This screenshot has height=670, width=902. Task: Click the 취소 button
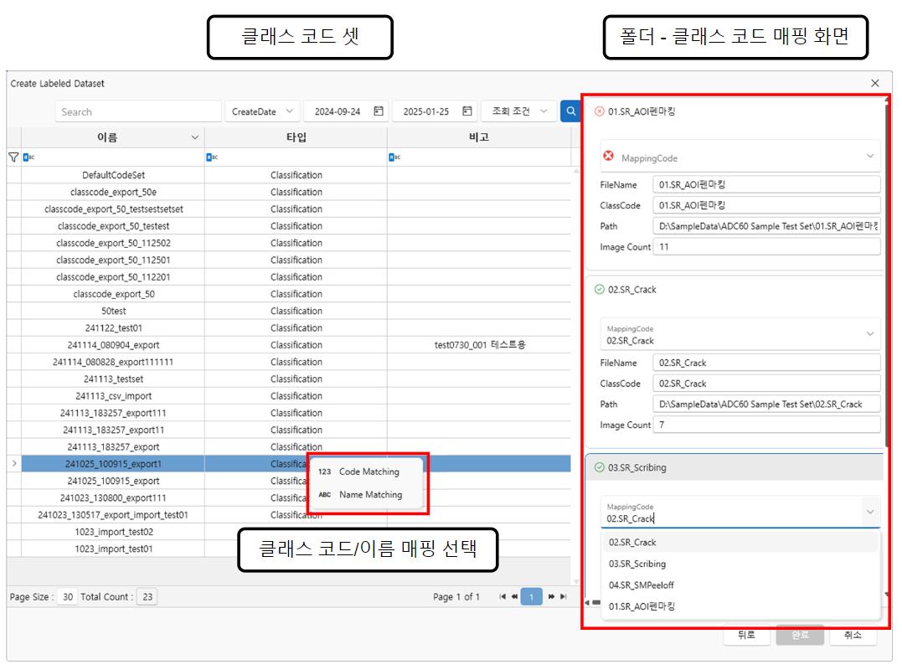pos(853,636)
